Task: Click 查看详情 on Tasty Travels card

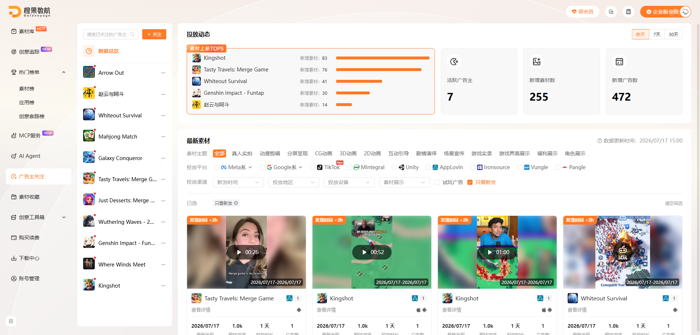Action: click(201, 310)
